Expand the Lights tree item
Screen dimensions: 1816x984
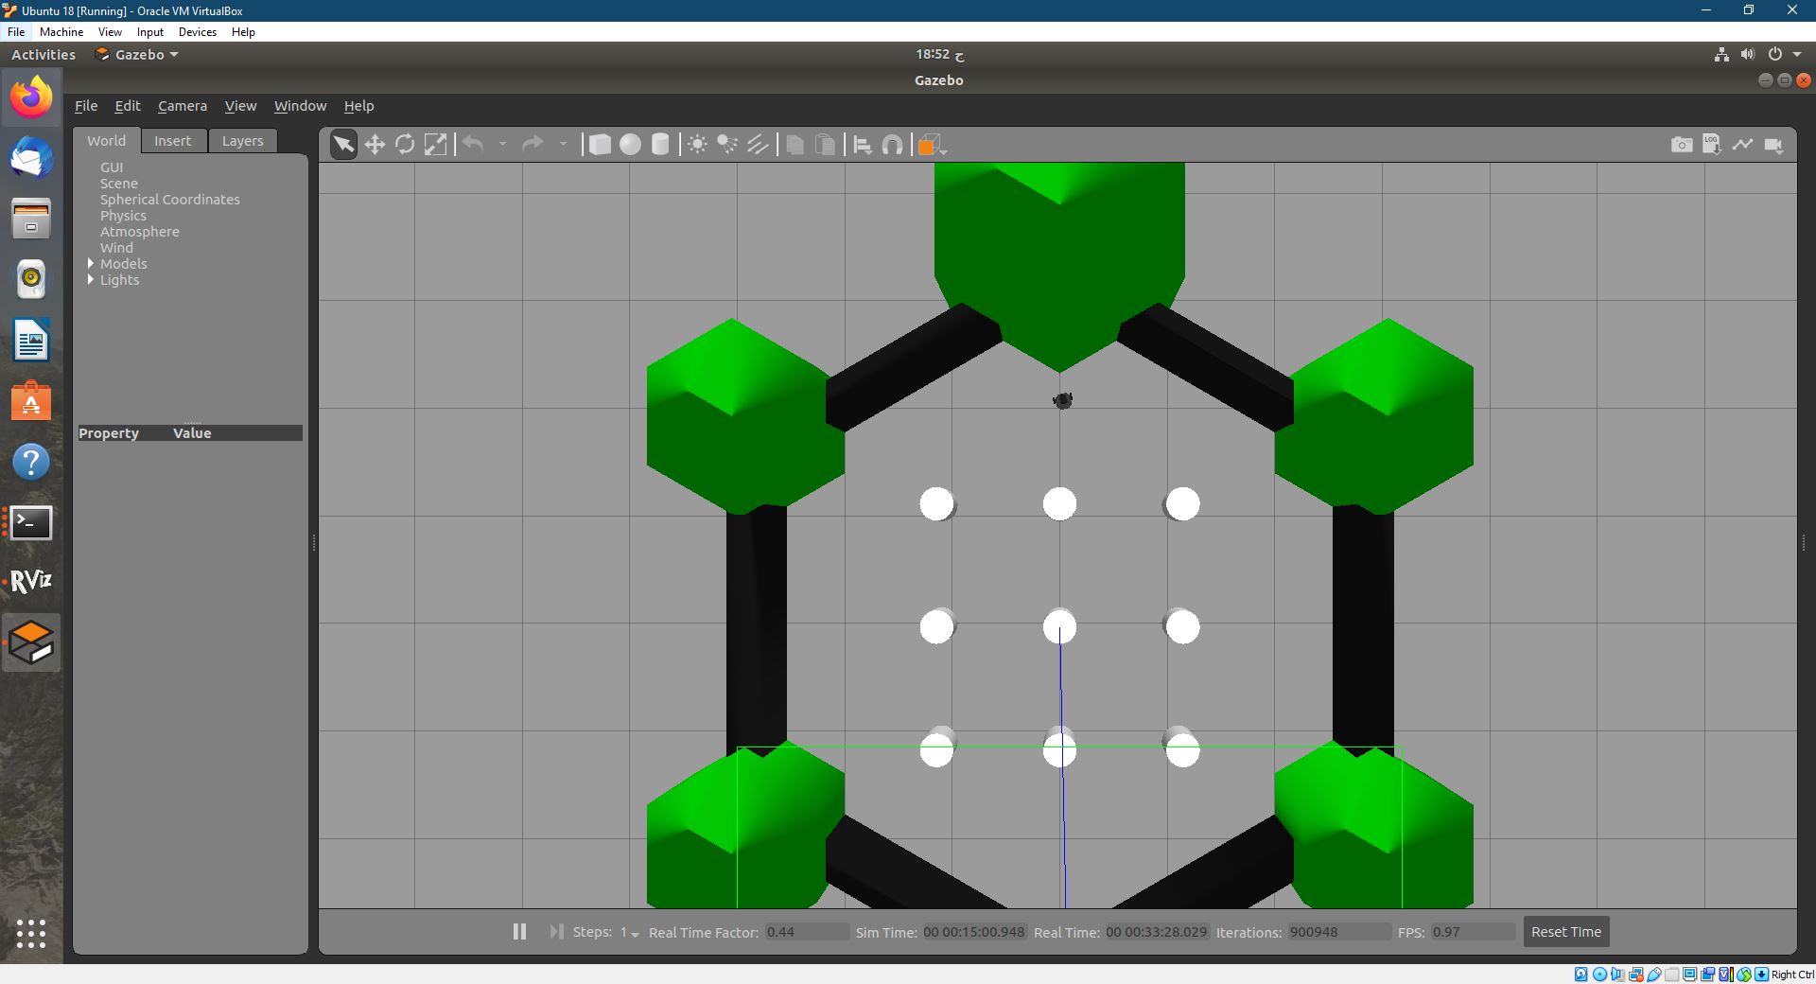pos(91,280)
